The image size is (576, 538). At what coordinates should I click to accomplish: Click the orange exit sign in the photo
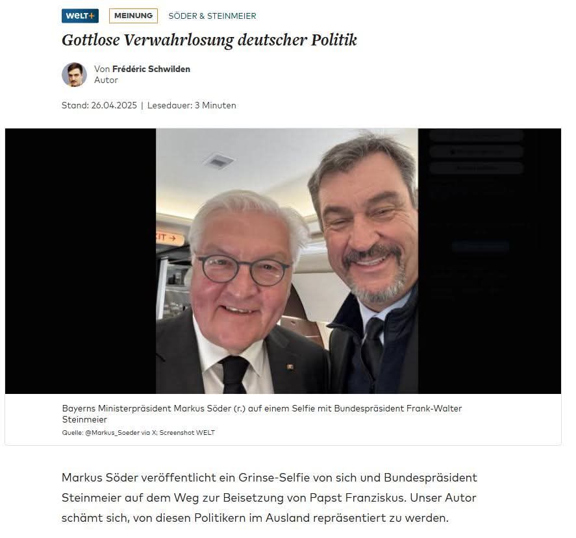pyautogui.click(x=169, y=238)
